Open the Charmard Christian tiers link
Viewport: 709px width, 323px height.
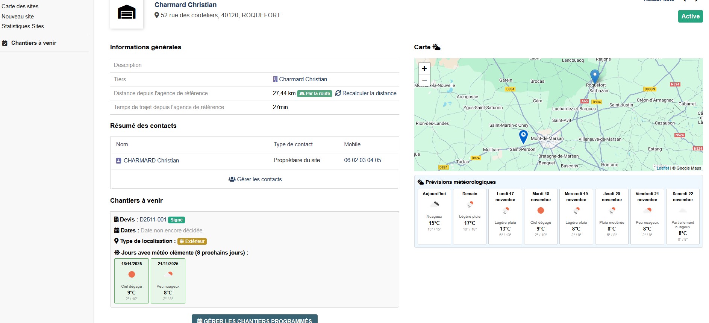(303, 79)
